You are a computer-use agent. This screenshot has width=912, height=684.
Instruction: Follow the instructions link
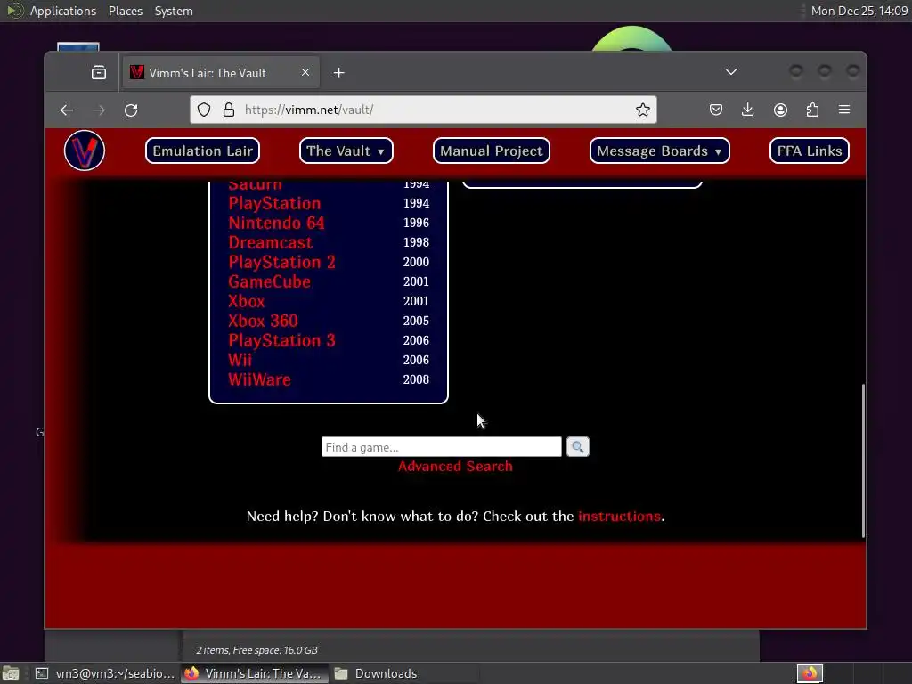[620, 516]
